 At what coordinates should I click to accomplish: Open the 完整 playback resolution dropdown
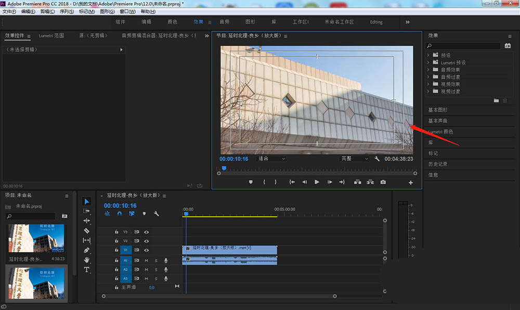coord(354,159)
